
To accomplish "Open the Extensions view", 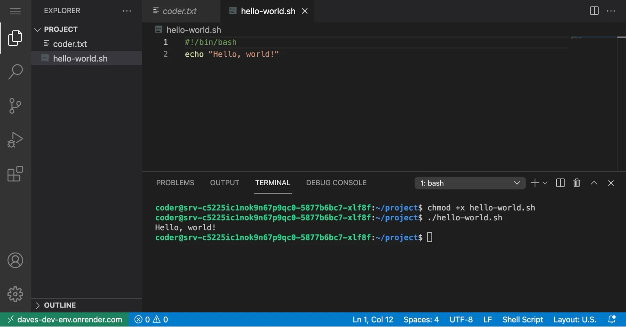I will click(15, 174).
